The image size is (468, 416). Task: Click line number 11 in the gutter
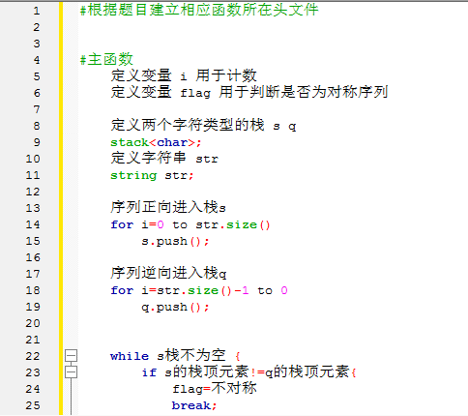pos(33,175)
